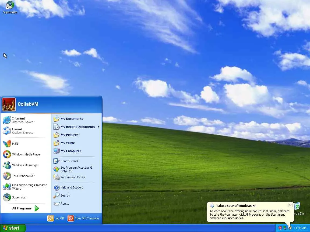Open the Supermium shortcut on the desktop
The height and width of the screenshot is (232, 310).
[10, 7]
